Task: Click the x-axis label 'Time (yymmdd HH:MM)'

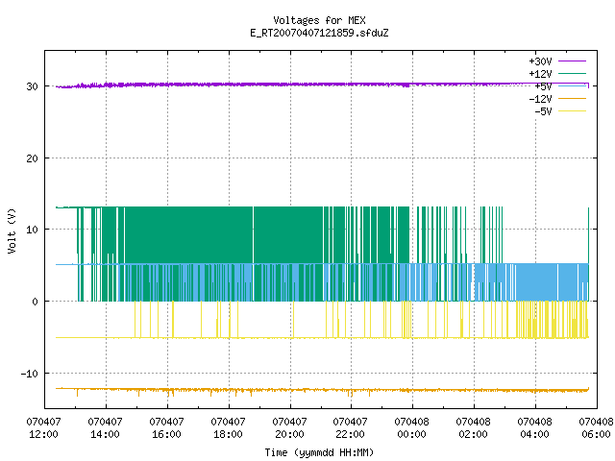Action: (319, 452)
